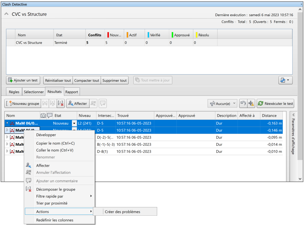Expand the third MaM clash group row

[7, 137]
